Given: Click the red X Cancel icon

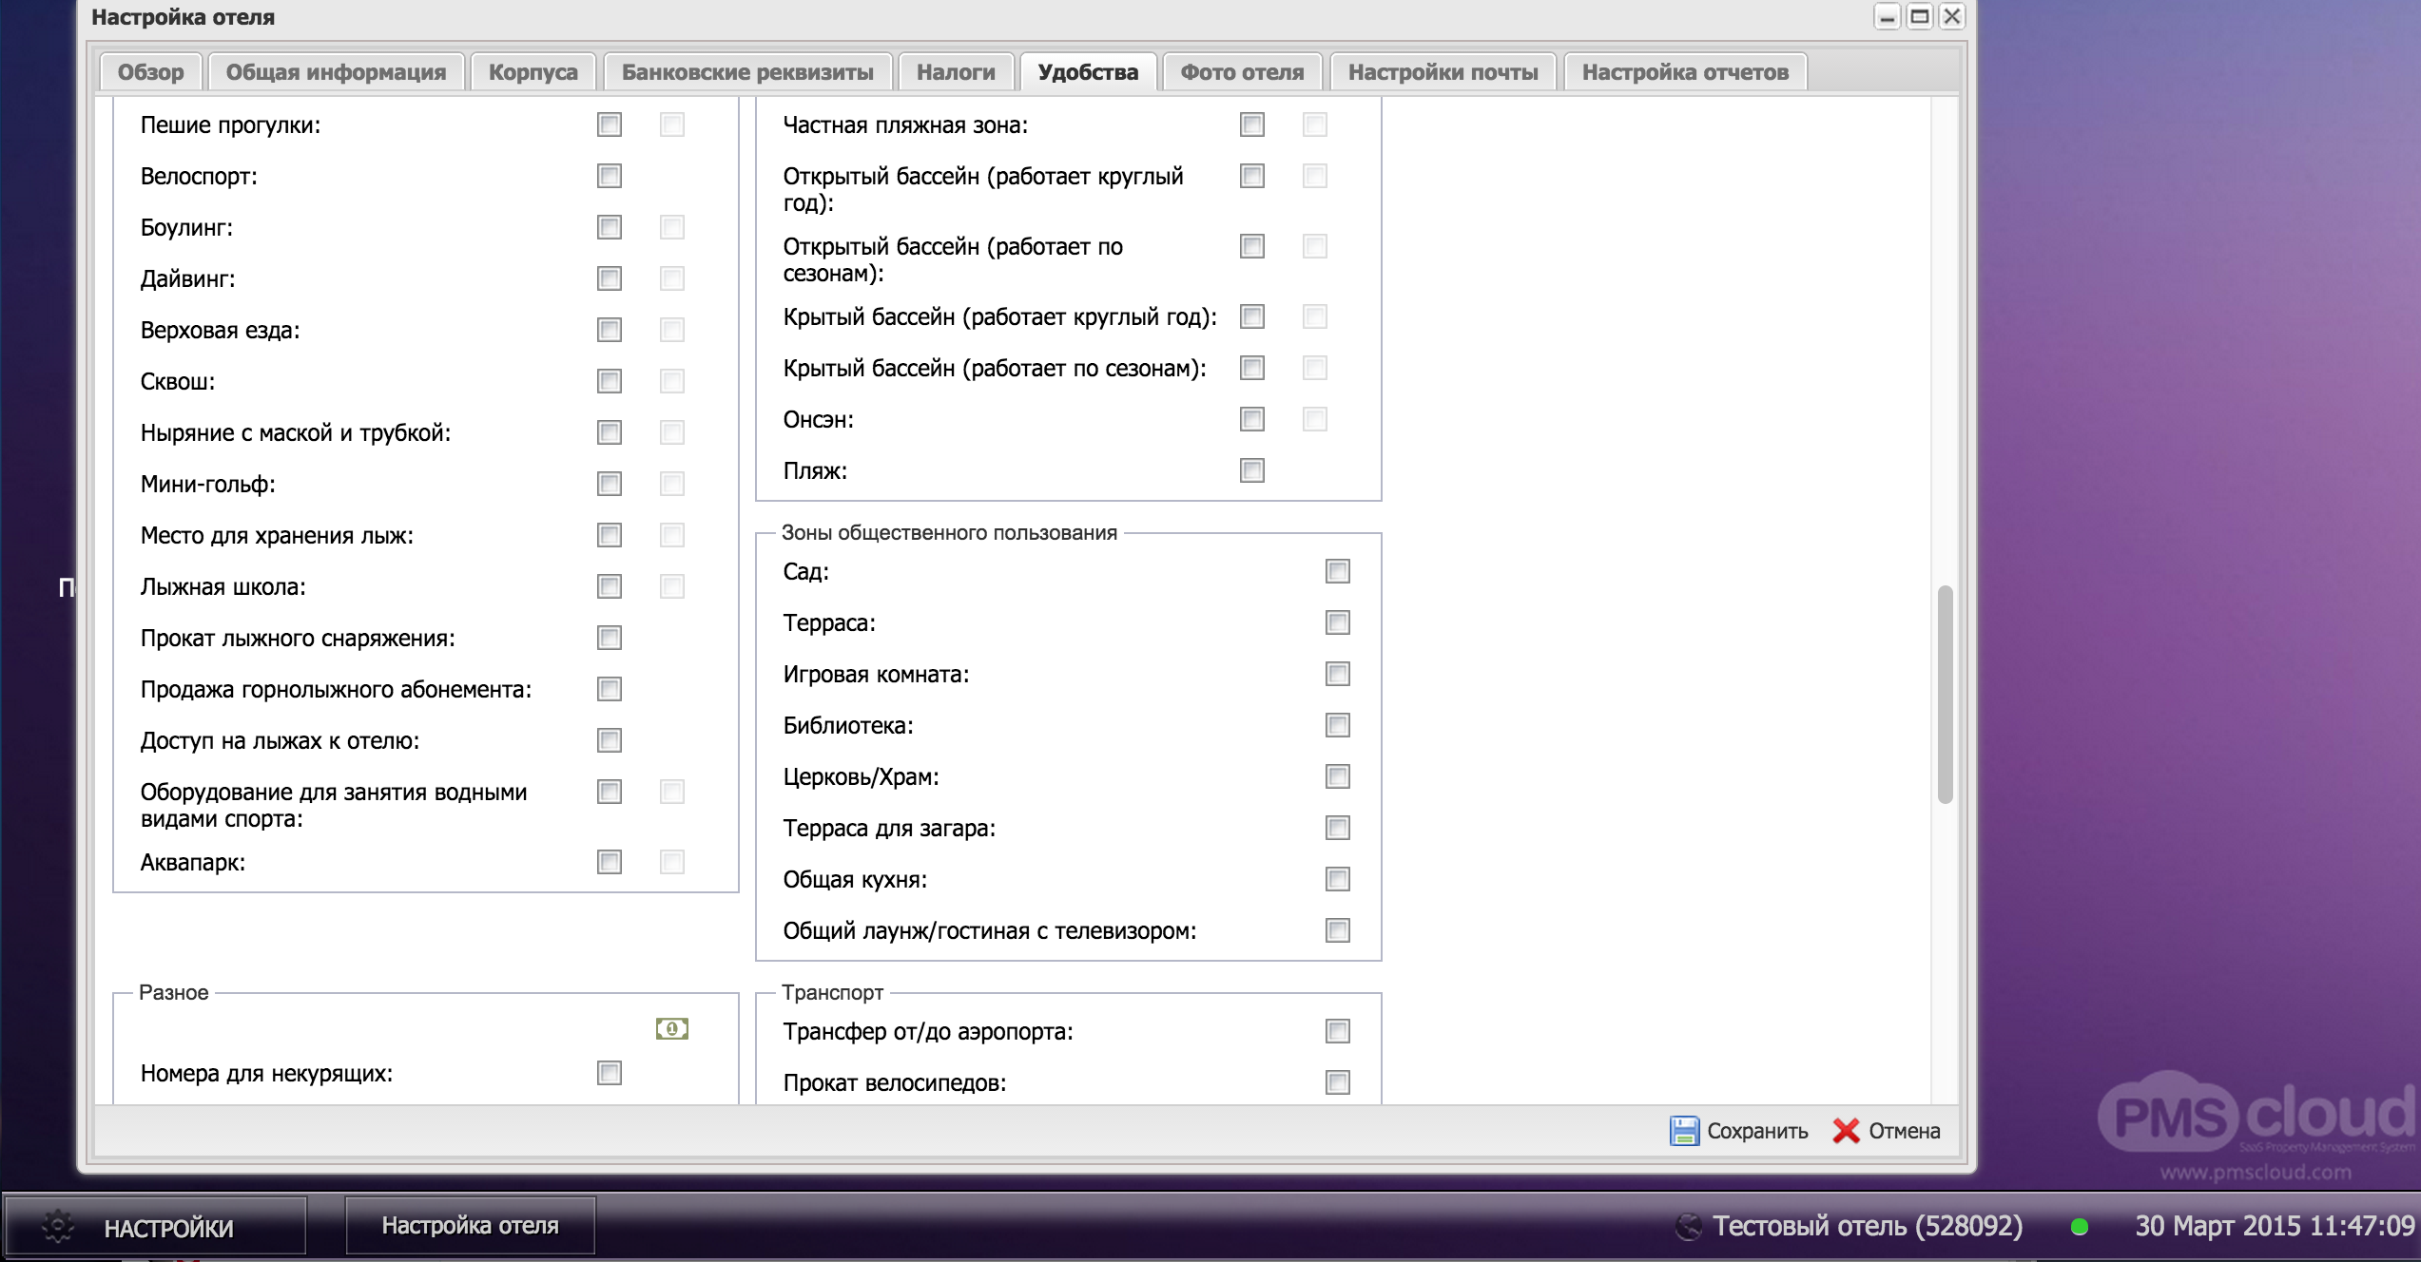Looking at the screenshot, I should [1846, 1131].
